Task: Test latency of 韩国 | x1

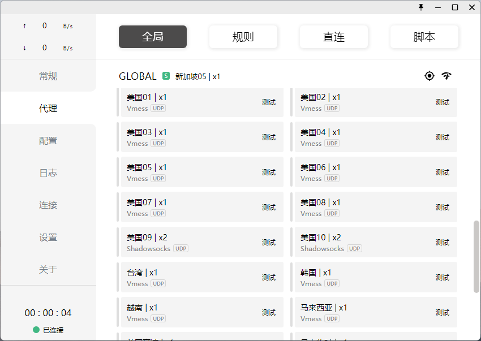Action: (x=443, y=277)
